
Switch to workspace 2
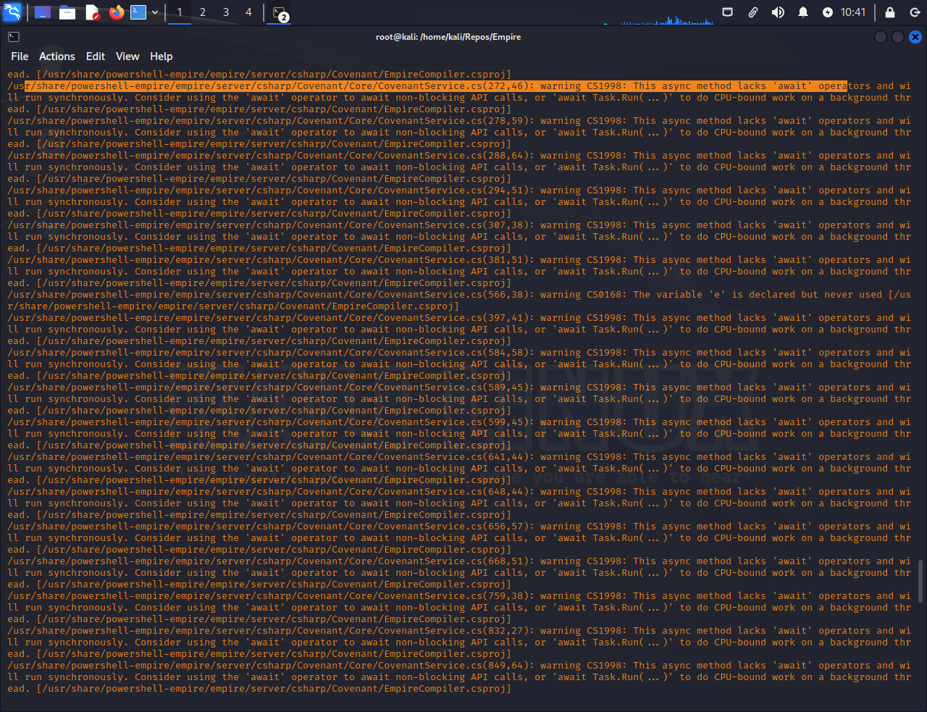[203, 12]
